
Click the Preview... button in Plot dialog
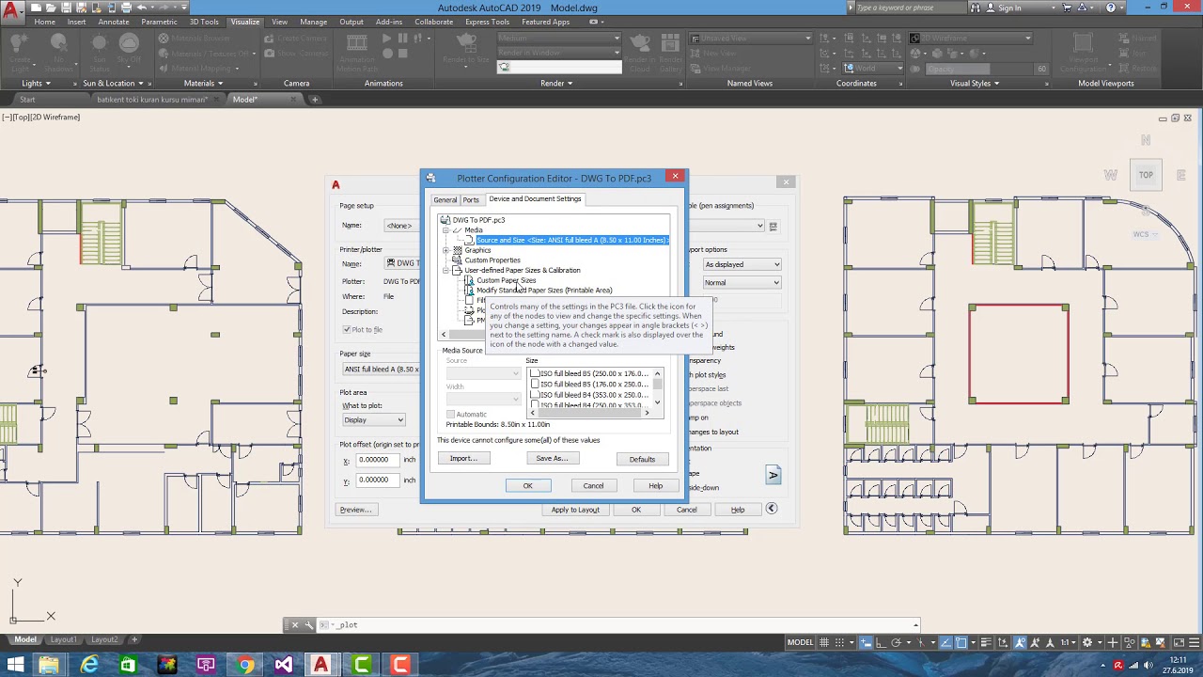pos(355,510)
